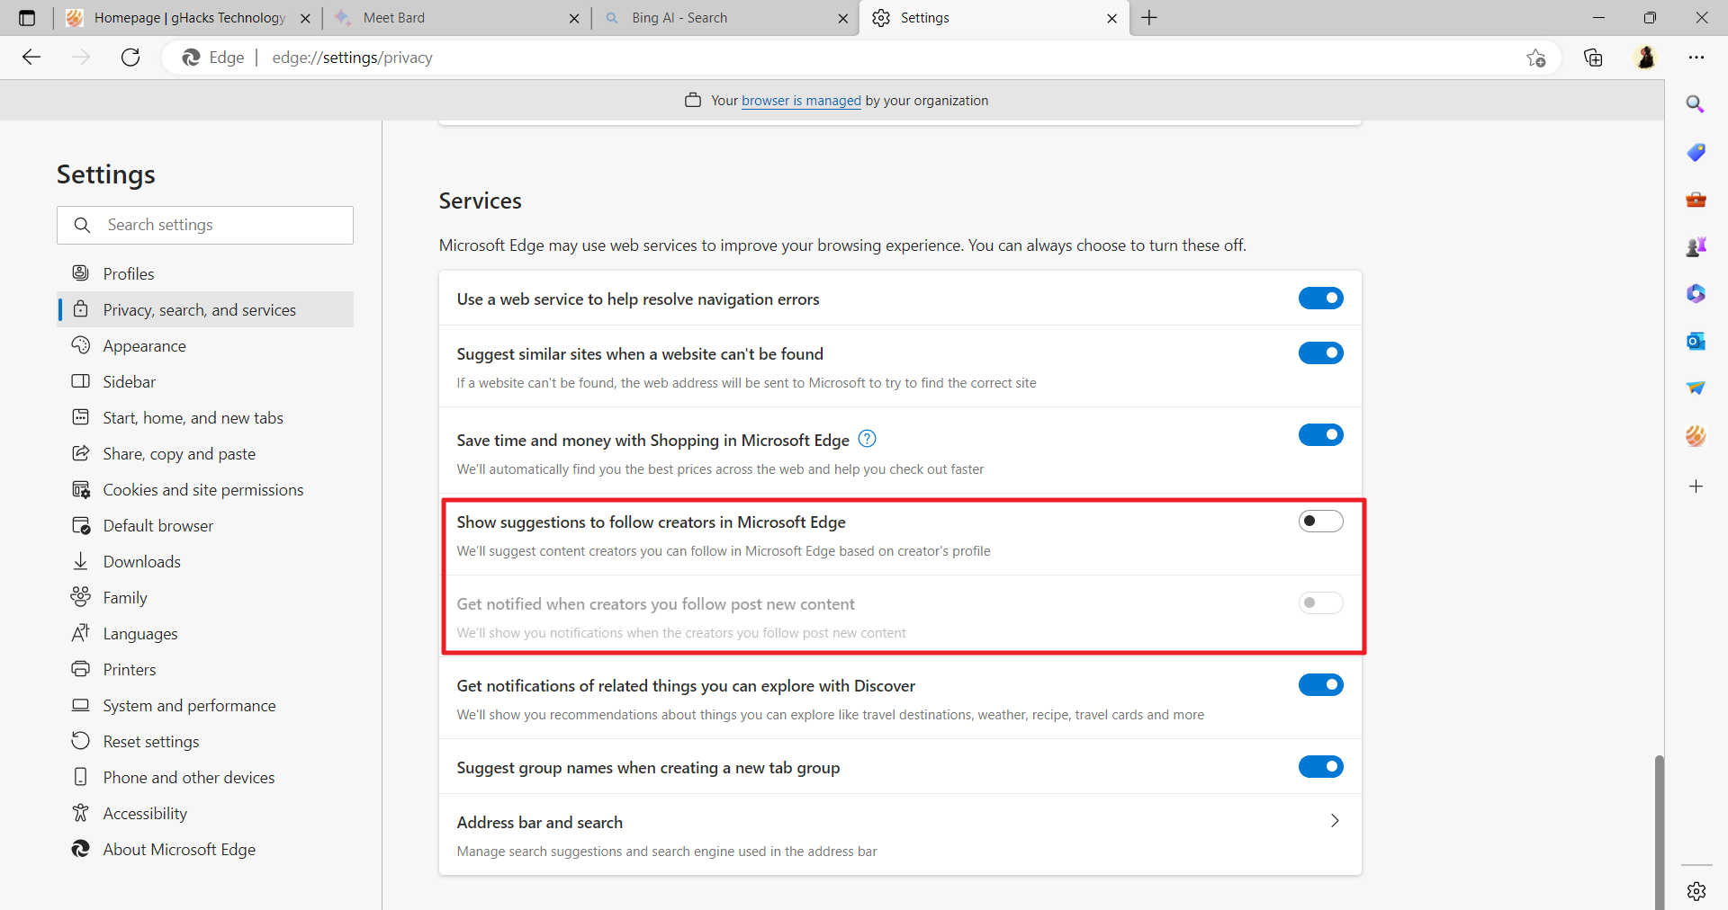
Task: Open the Microsoft 365 sidebar icon
Action: 1696,293
